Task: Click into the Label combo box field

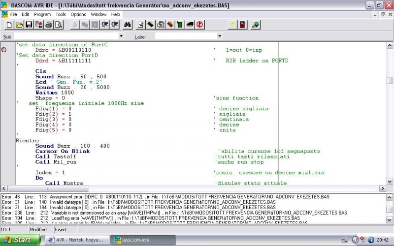Action: (x=186, y=36)
